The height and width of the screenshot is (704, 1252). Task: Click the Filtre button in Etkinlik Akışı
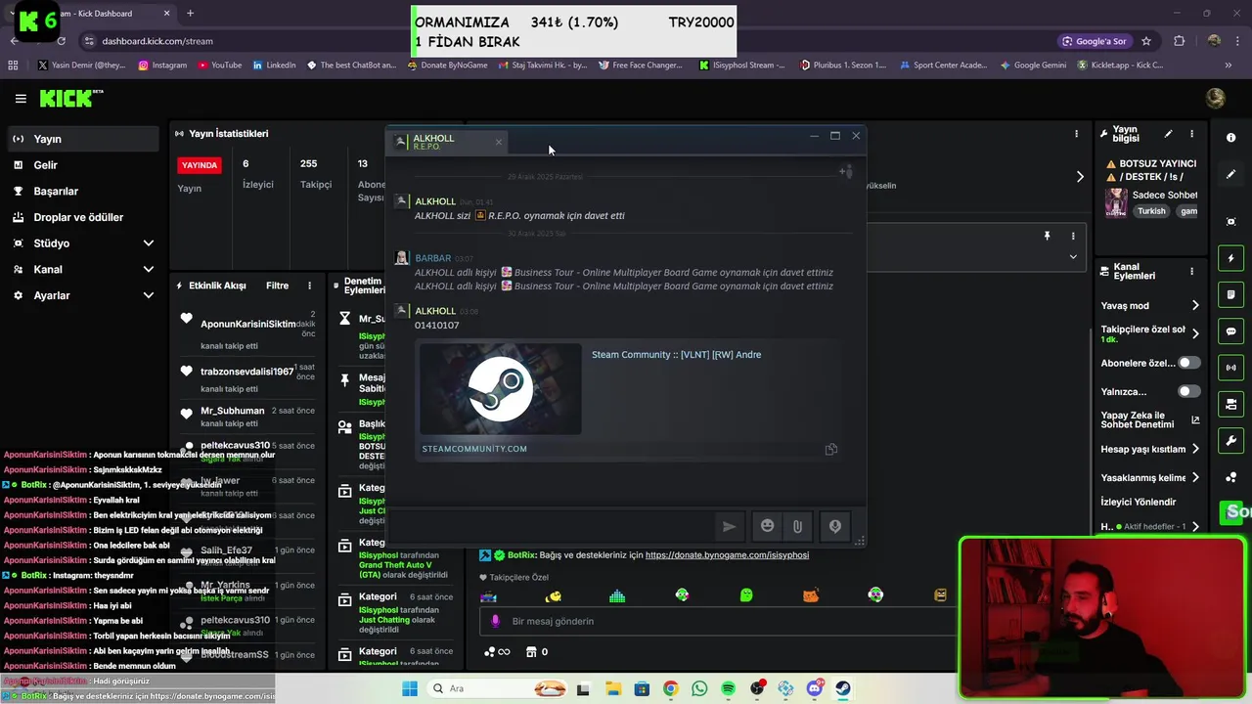pos(277,286)
